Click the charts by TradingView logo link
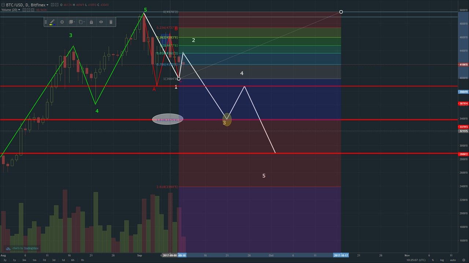Screen dimensions: 469x263 click(x=22, y=248)
